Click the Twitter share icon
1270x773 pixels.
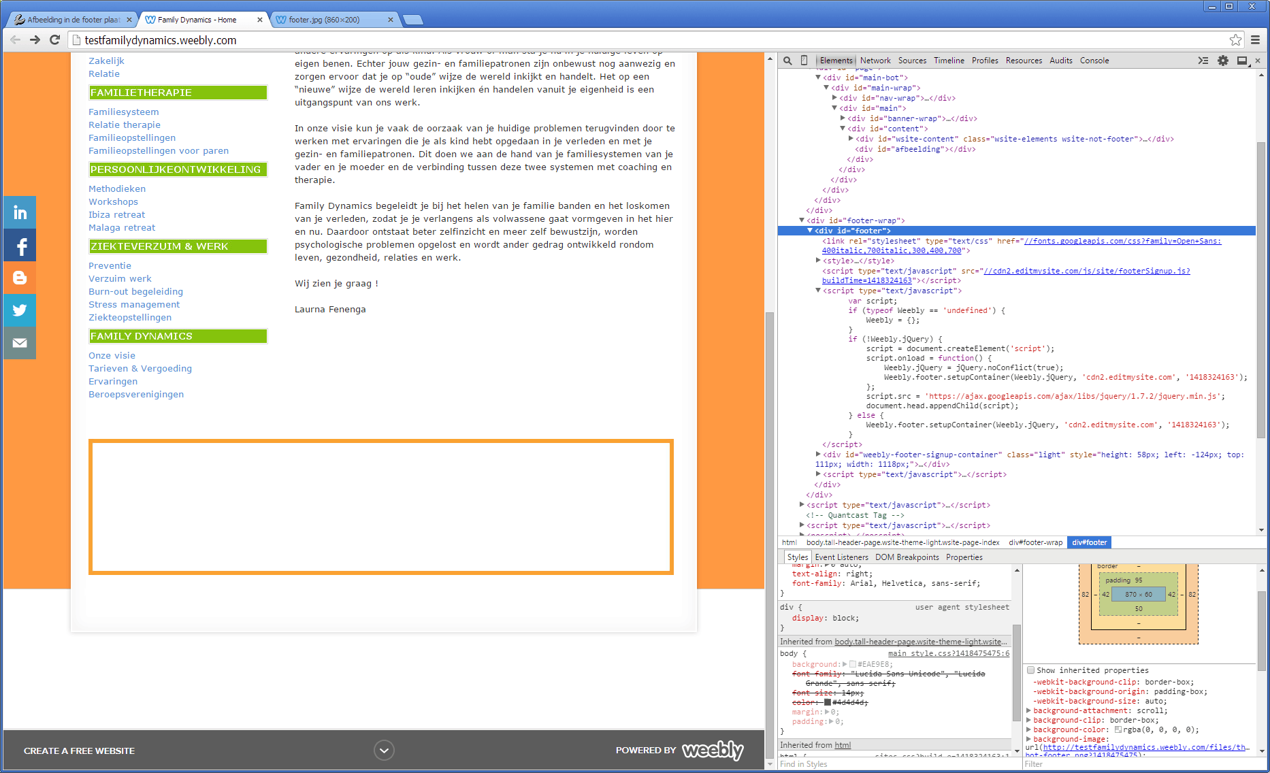[20, 310]
